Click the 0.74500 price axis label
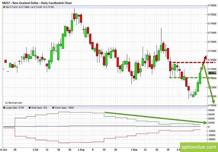 [212, 24]
